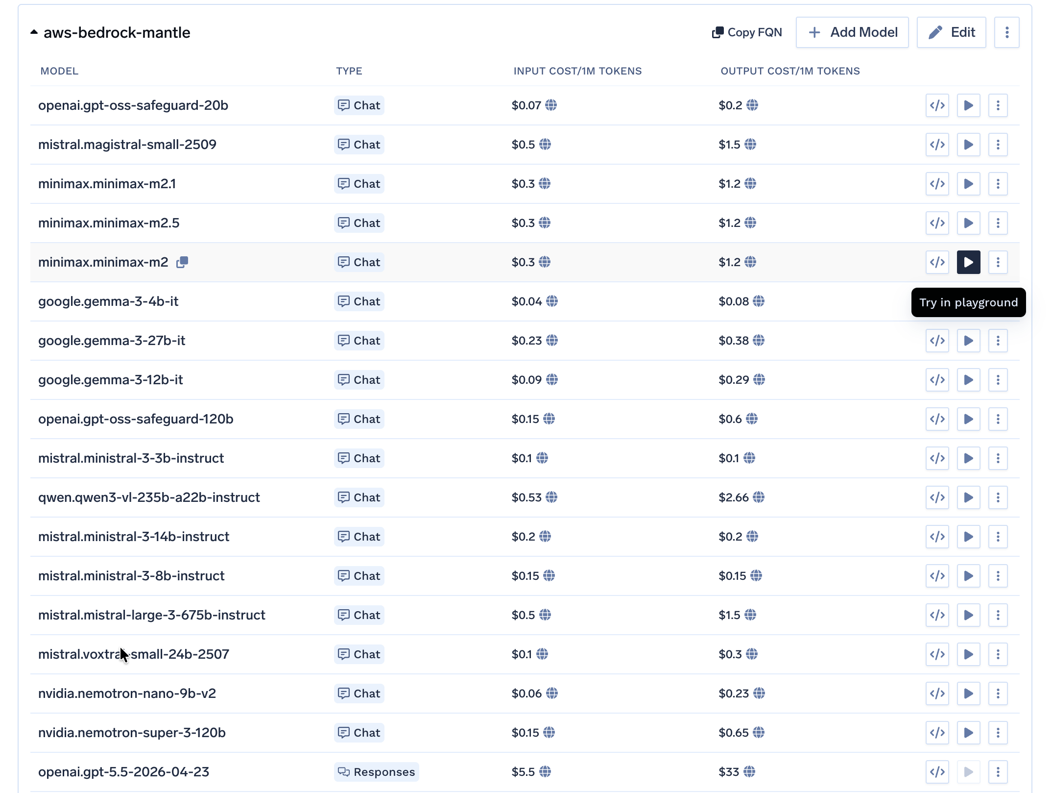The height and width of the screenshot is (793, 1052).
Task: Select the mistral.mistral-large-3-675b-instruct model name
Action: tap(152, 615)
